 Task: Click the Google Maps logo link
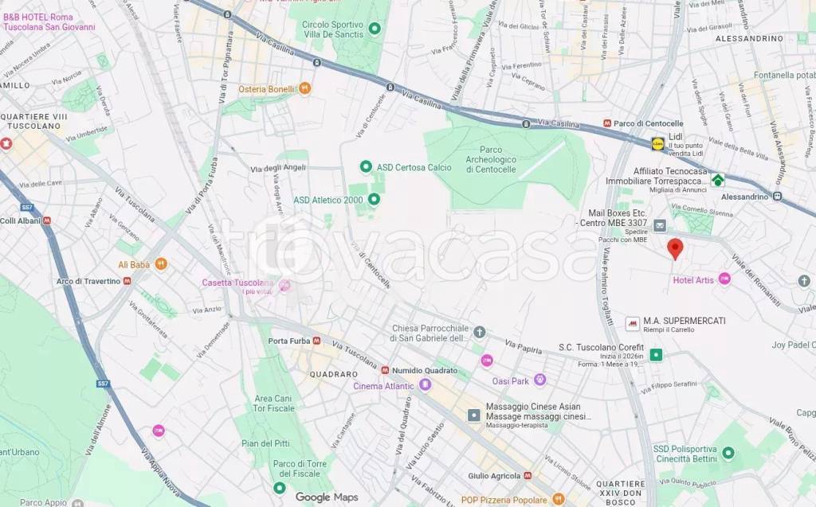tap(327, 497)
